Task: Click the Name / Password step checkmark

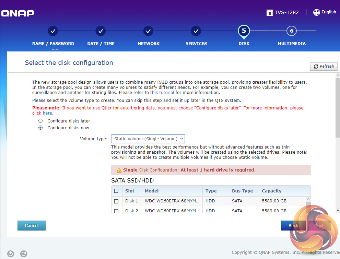Action: 53,31
